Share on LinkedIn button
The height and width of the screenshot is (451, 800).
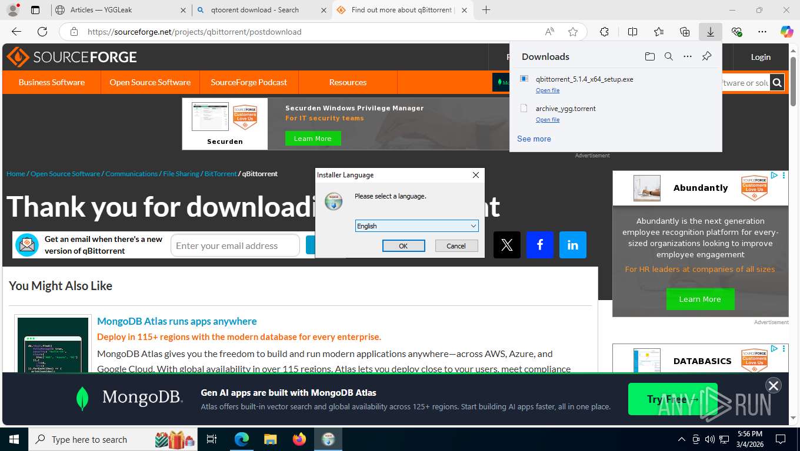[x=573, y=245]
